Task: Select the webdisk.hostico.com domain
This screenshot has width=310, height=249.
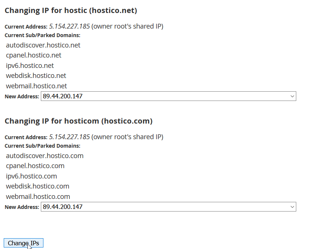Action: tap(37, 186)
